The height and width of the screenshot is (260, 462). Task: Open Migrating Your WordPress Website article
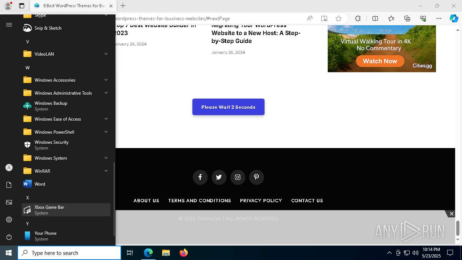pyautogui.click(x=256, y=33)
